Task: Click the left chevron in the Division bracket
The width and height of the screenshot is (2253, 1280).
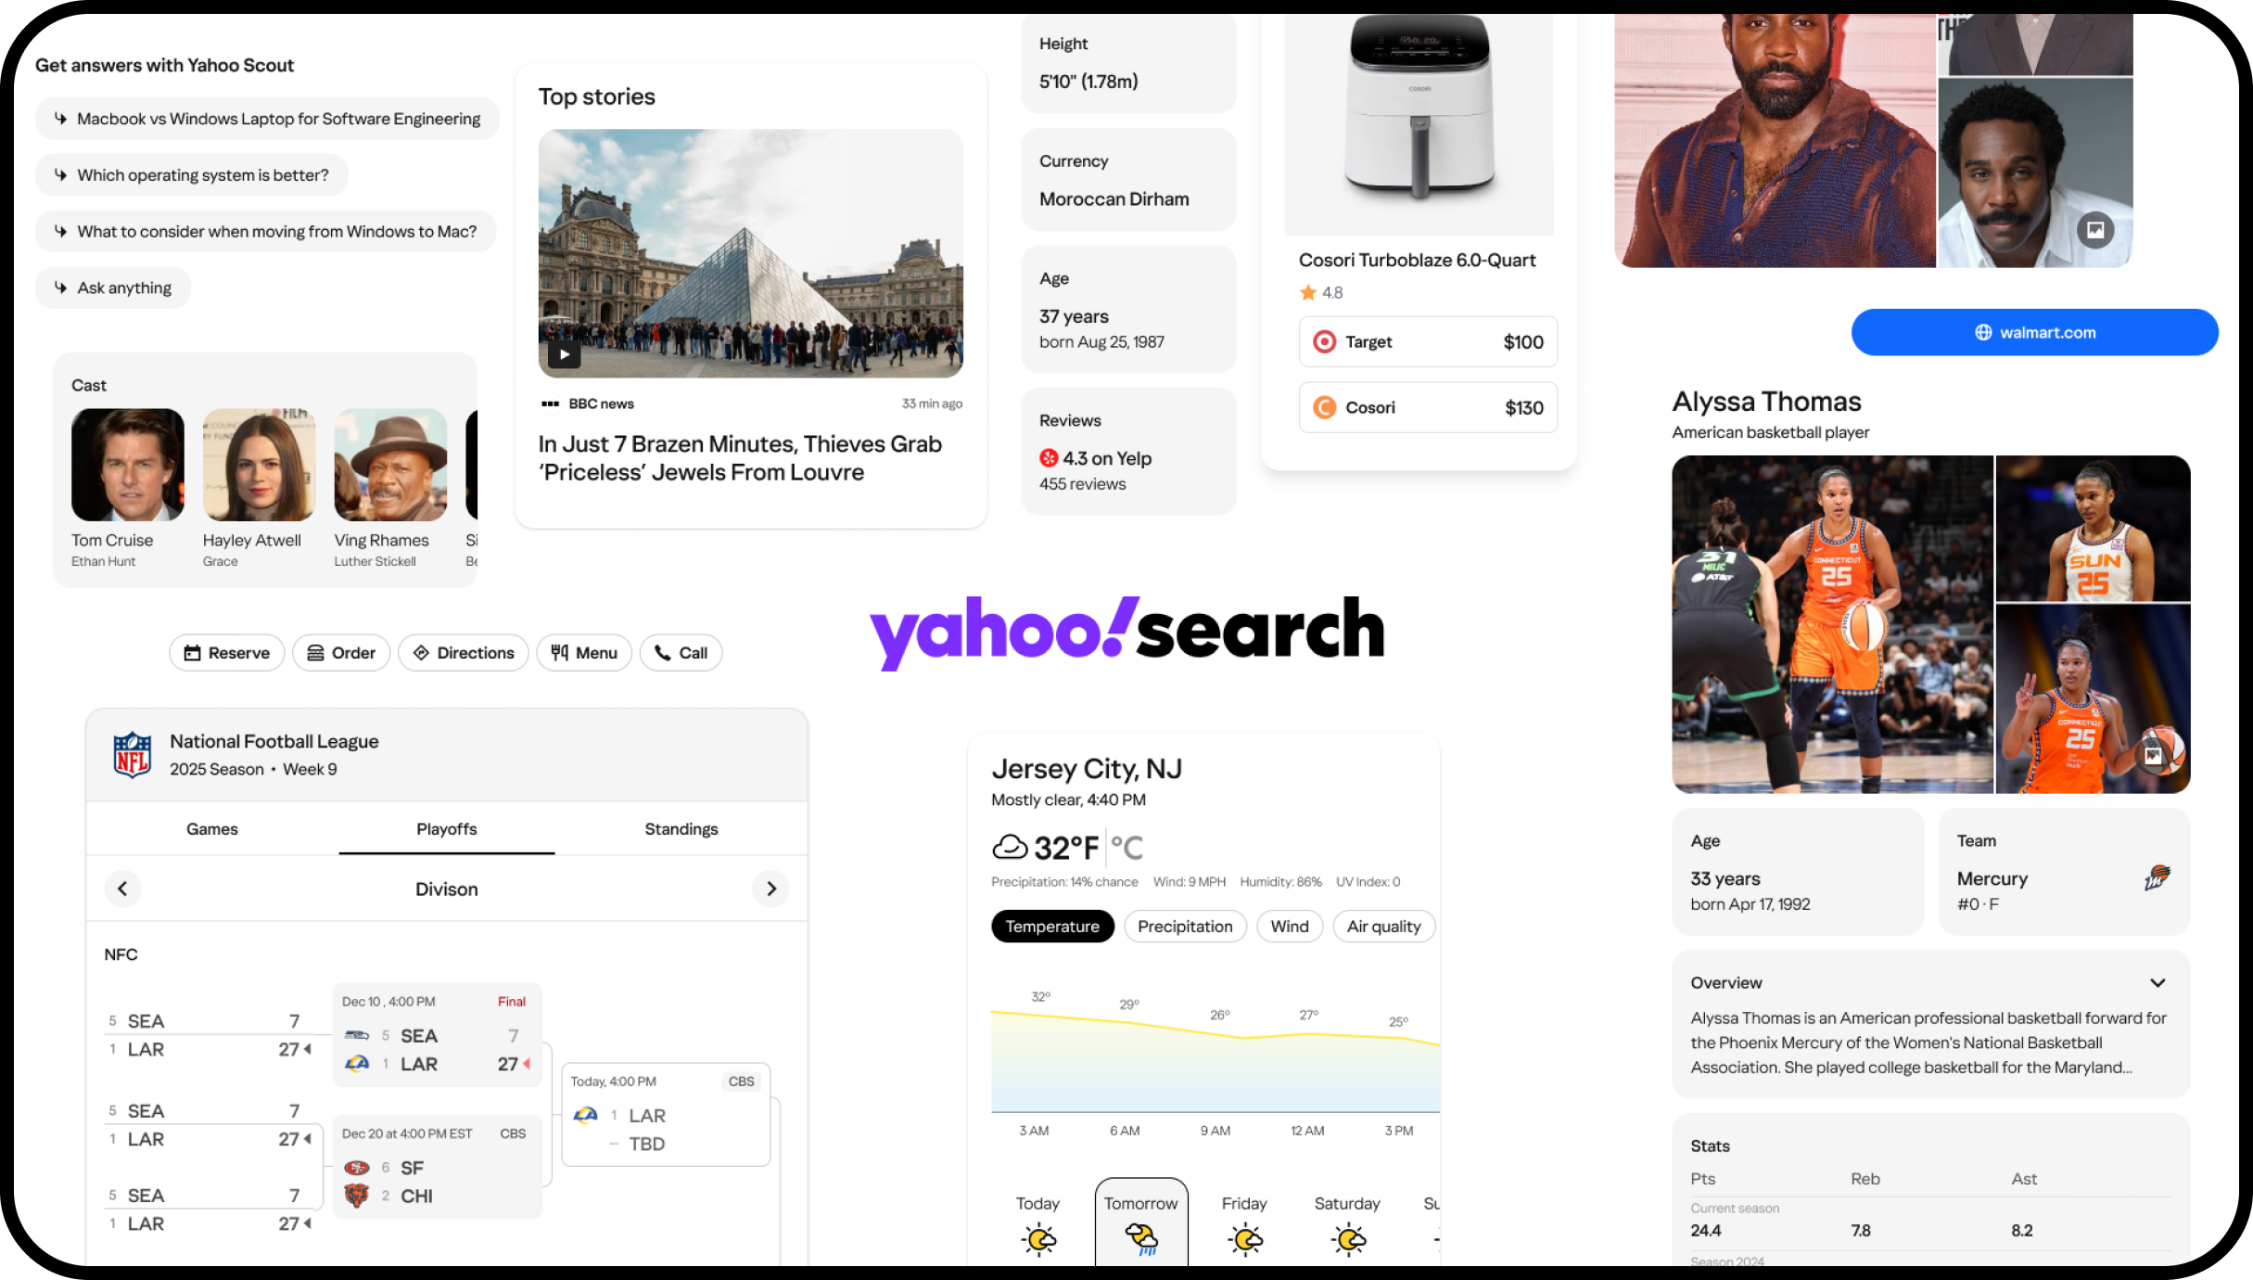Action: [123, 888]
